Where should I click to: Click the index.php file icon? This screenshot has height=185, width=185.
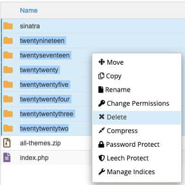(7, 158)
